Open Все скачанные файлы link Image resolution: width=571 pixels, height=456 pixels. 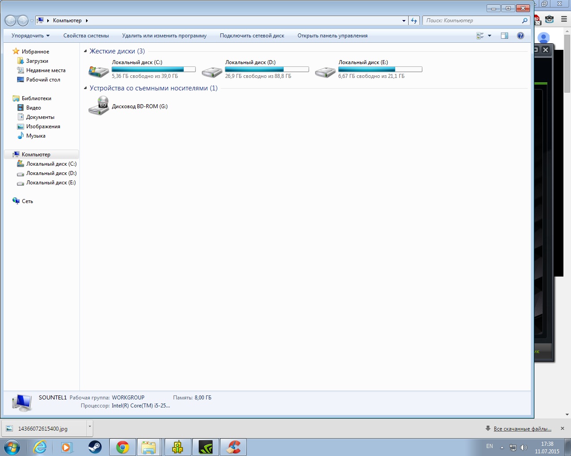point(522,429)
